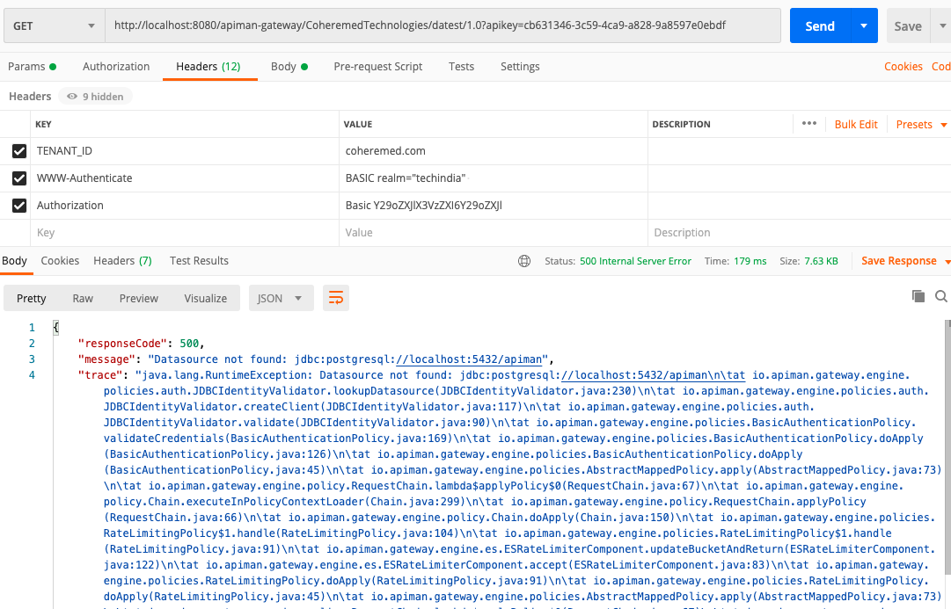Open code snippet generator
The image size is (951, 609).
click(x=940, y=66)
